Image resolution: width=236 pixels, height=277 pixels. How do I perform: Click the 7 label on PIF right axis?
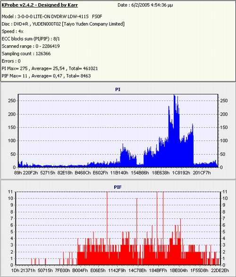[224, 218]
